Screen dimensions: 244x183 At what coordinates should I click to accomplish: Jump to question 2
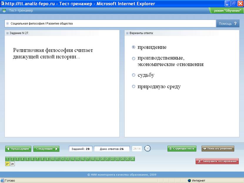point(12,159)
